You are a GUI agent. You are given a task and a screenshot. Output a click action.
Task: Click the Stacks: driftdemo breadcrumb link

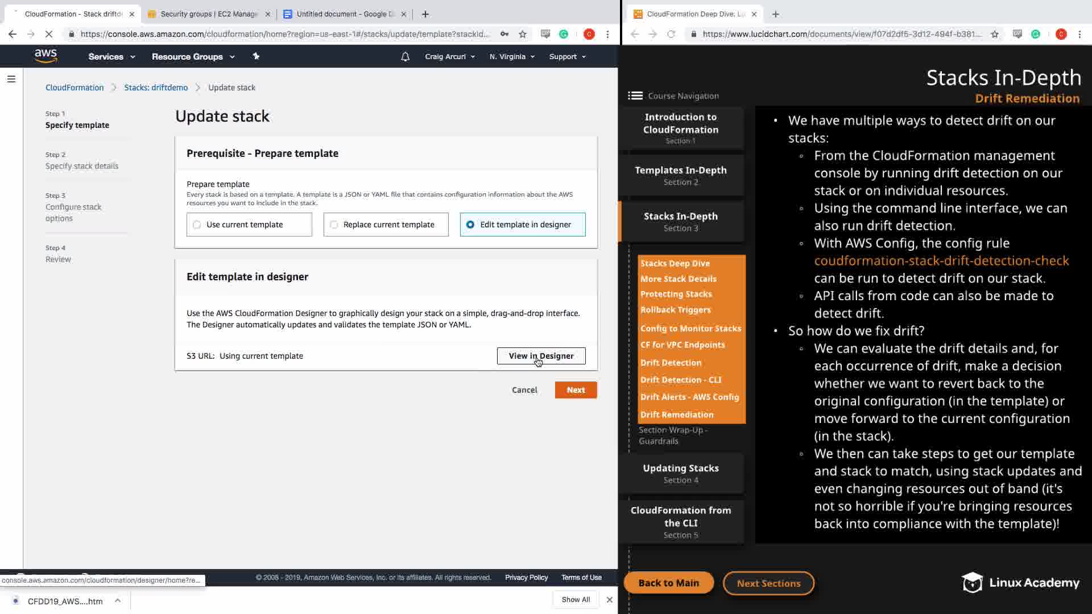click(156, 88)
